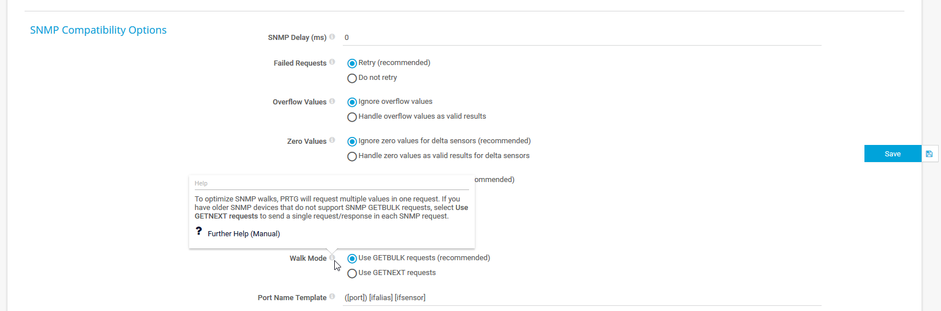
Task: Select Retry (recommended) option
Action: 352,63
